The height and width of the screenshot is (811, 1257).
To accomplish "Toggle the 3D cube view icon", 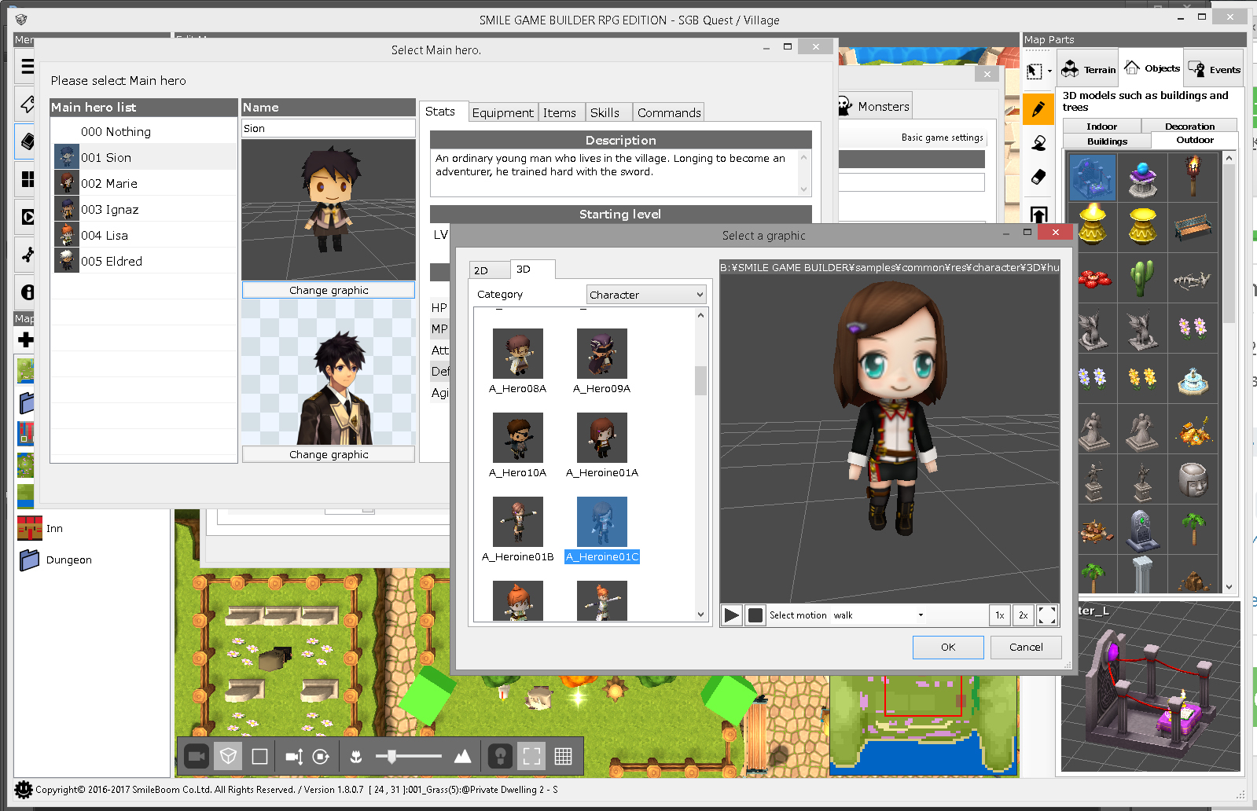I will [x=228, y=756].
